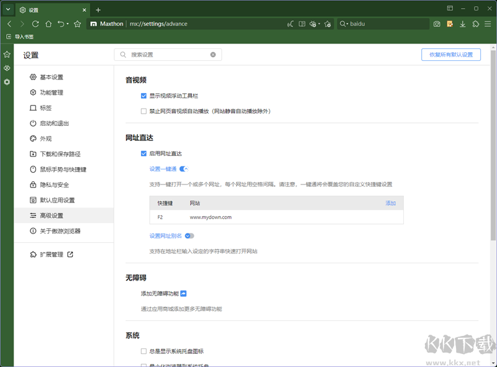Select the www.mydown.com table row

(x=276, y=217)
